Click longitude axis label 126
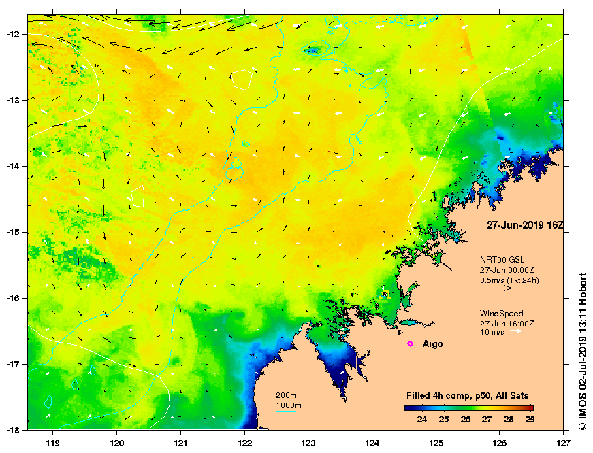The width and height of the screenshot is (593, 453). 500,443
